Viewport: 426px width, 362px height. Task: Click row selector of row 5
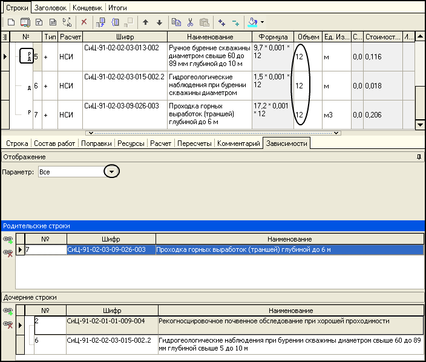(5, 56)
